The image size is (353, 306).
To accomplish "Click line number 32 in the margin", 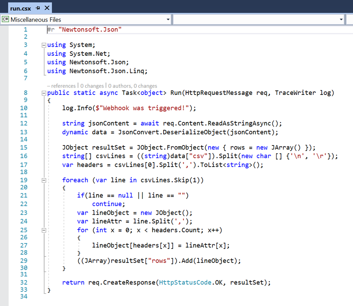I will pyautogui.click(x=23, y=282).
